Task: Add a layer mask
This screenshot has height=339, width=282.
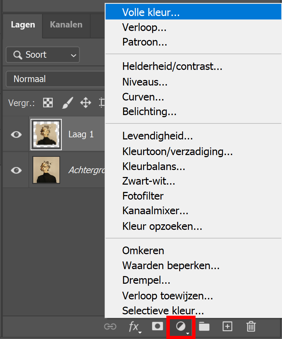Action: point(157,326)
